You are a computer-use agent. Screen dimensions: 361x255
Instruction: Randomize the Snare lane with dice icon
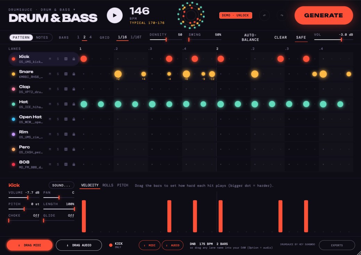(66, 74)
